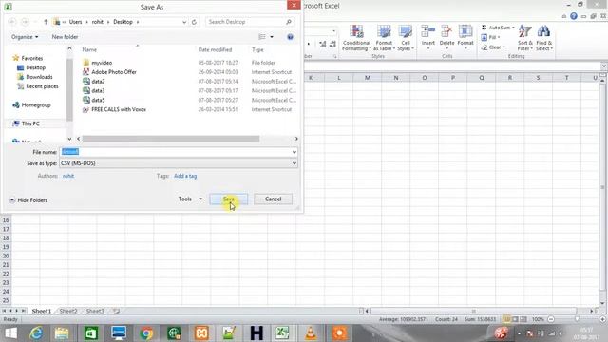Click the file list horizontal scrollbar

(171, 139)
